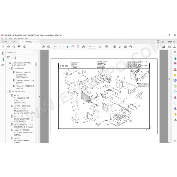Bookmark file with star icon
The image size is (177, 177).
pos(8,47)
